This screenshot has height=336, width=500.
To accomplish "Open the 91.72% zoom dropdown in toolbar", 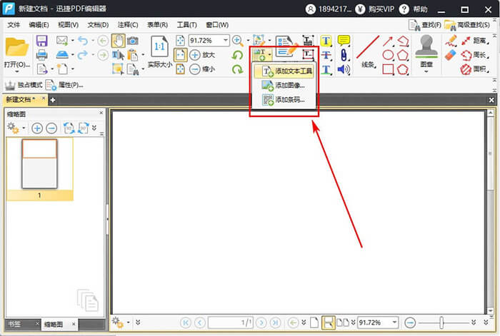I will click(225, 41).
